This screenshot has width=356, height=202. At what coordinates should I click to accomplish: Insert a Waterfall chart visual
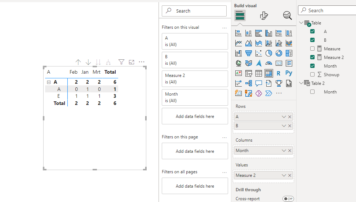(x=239, y=53)
